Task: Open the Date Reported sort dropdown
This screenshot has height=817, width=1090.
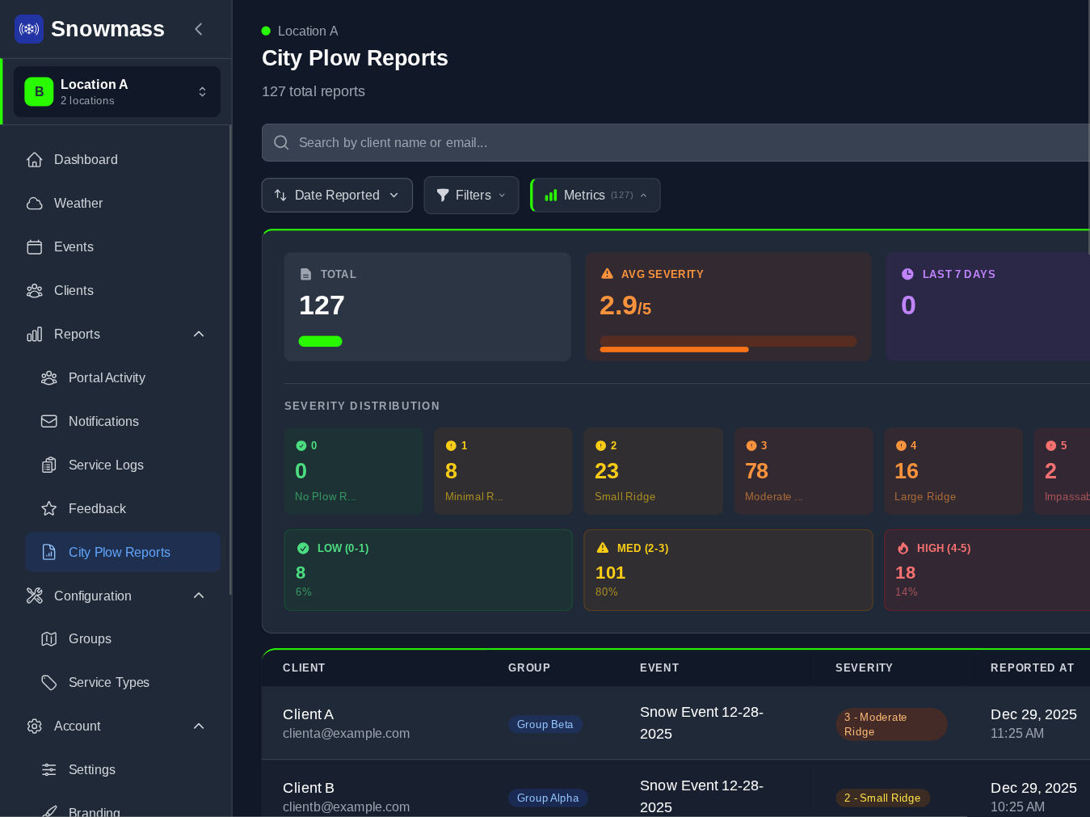Action: point(337,196)
